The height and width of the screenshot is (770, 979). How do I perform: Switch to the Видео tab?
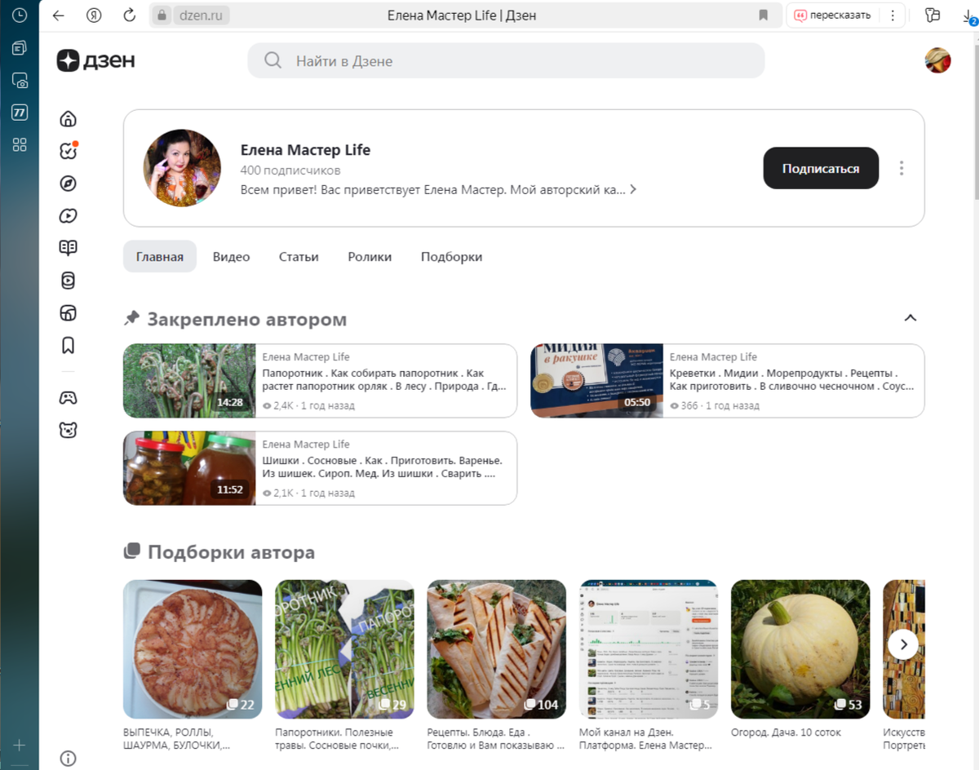pos(232,256)
